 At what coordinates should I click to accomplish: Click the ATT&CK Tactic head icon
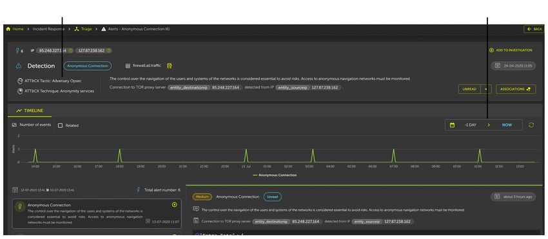20,81
